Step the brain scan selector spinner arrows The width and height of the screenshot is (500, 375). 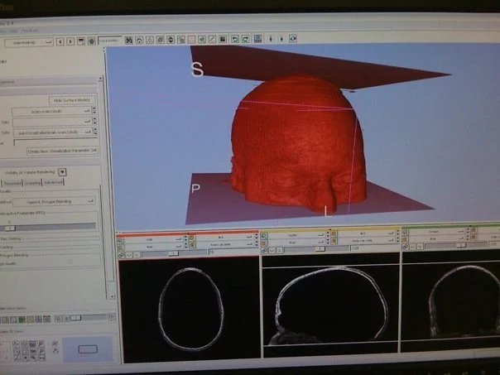click(94, 110)
